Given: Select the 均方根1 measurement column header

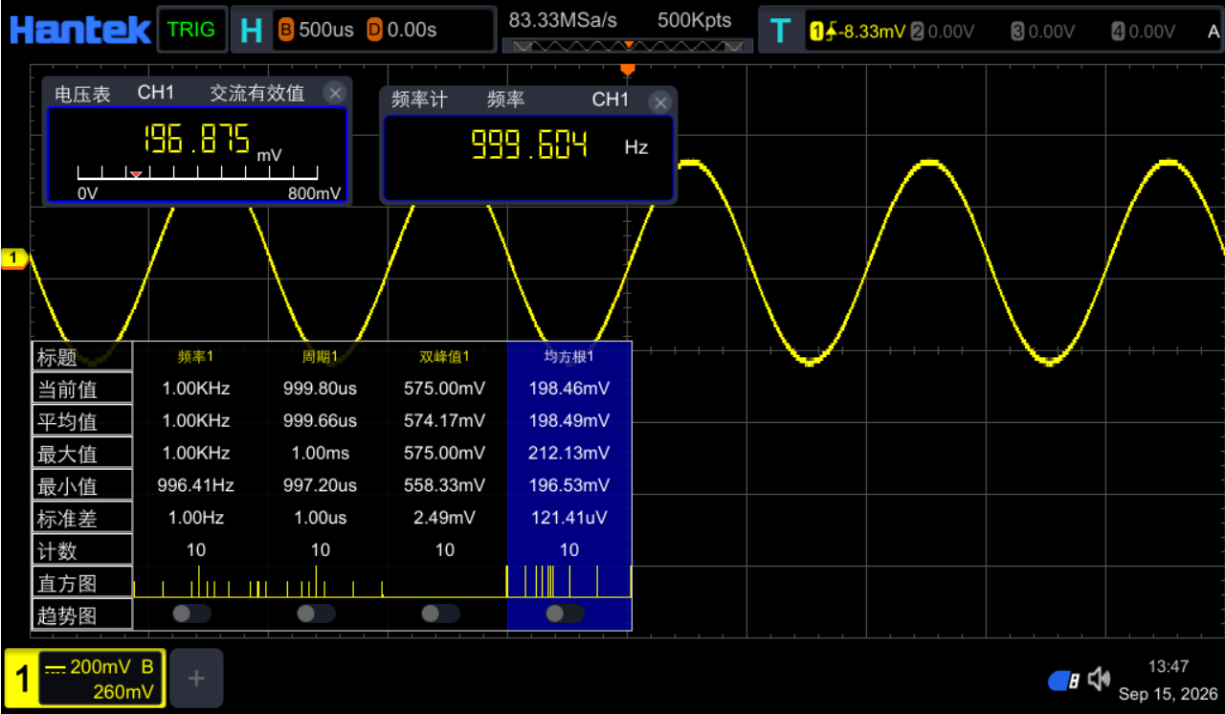Looking at the screenshot, I should (x=569, y=357).
